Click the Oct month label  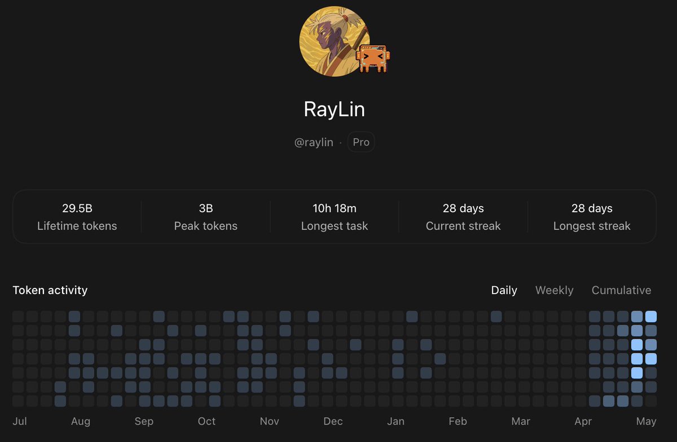(206, 421)
